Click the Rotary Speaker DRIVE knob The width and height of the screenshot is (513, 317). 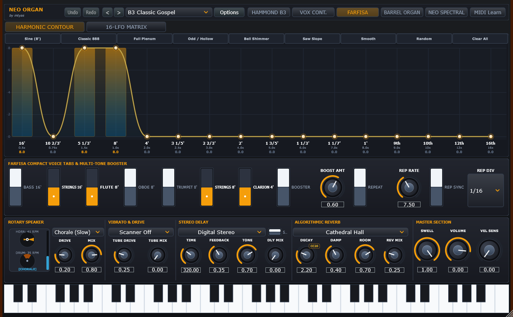(65, 255)
